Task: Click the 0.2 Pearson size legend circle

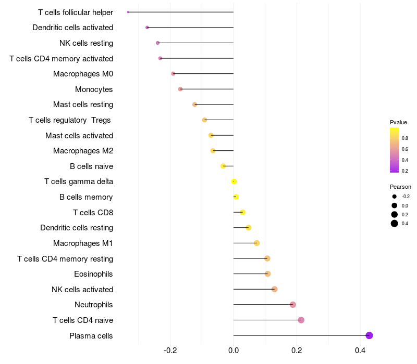Action: (395, 214)
